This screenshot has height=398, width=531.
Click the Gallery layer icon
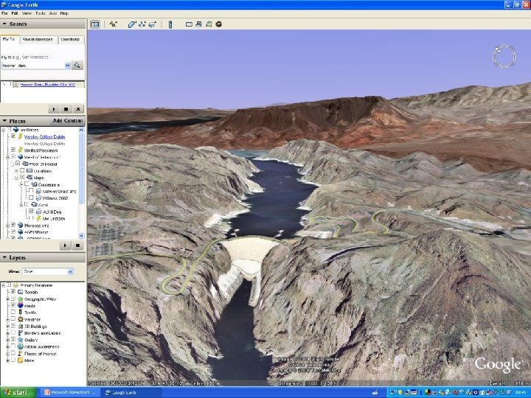(x=21, y=340)
